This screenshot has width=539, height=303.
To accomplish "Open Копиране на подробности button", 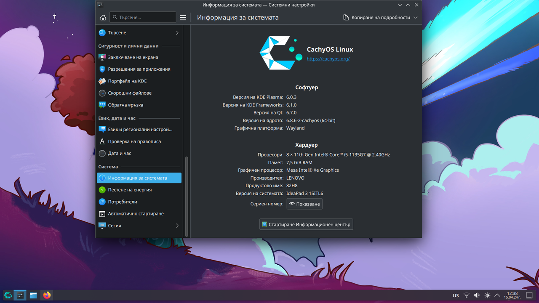I will tap(376, 18).
